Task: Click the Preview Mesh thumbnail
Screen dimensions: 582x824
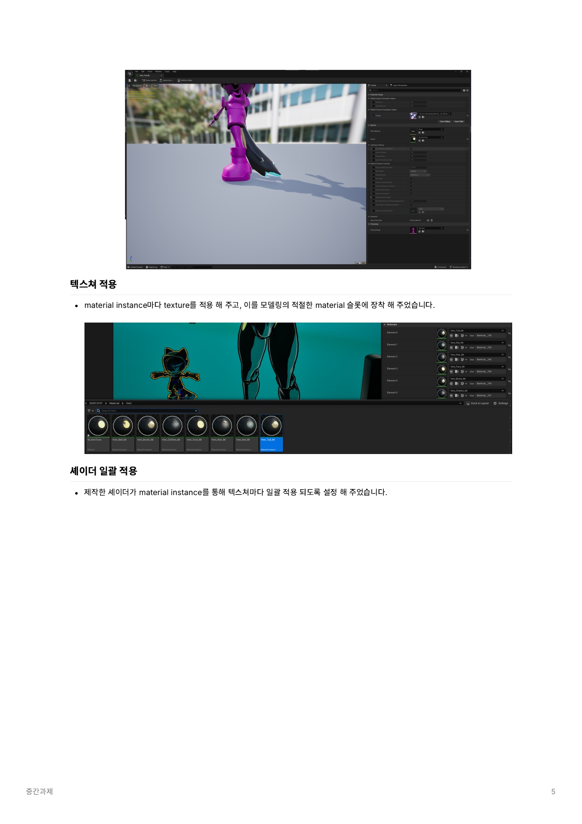Action: pyautogui.click(x=413, y=230)
